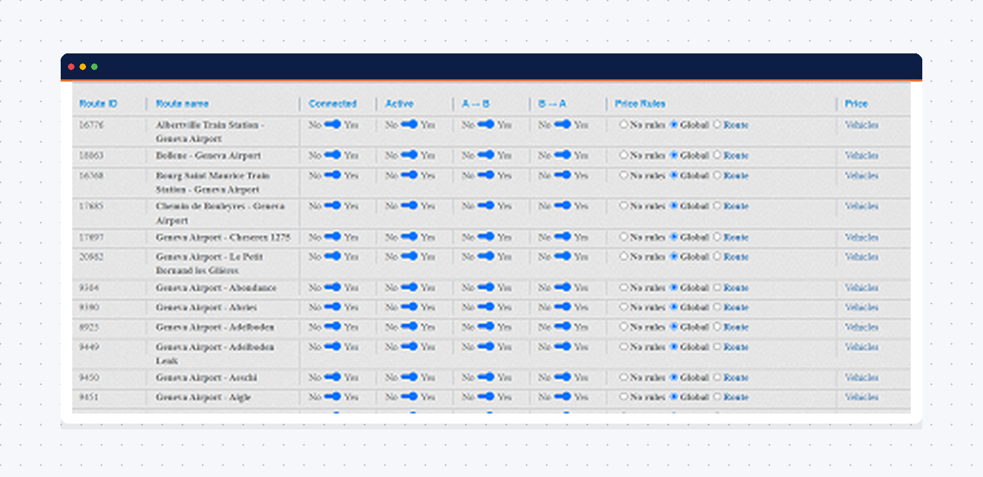Open Vehicles link for route 20882
983x477 pixels.
pyautogui.click(x=862, y=257)
